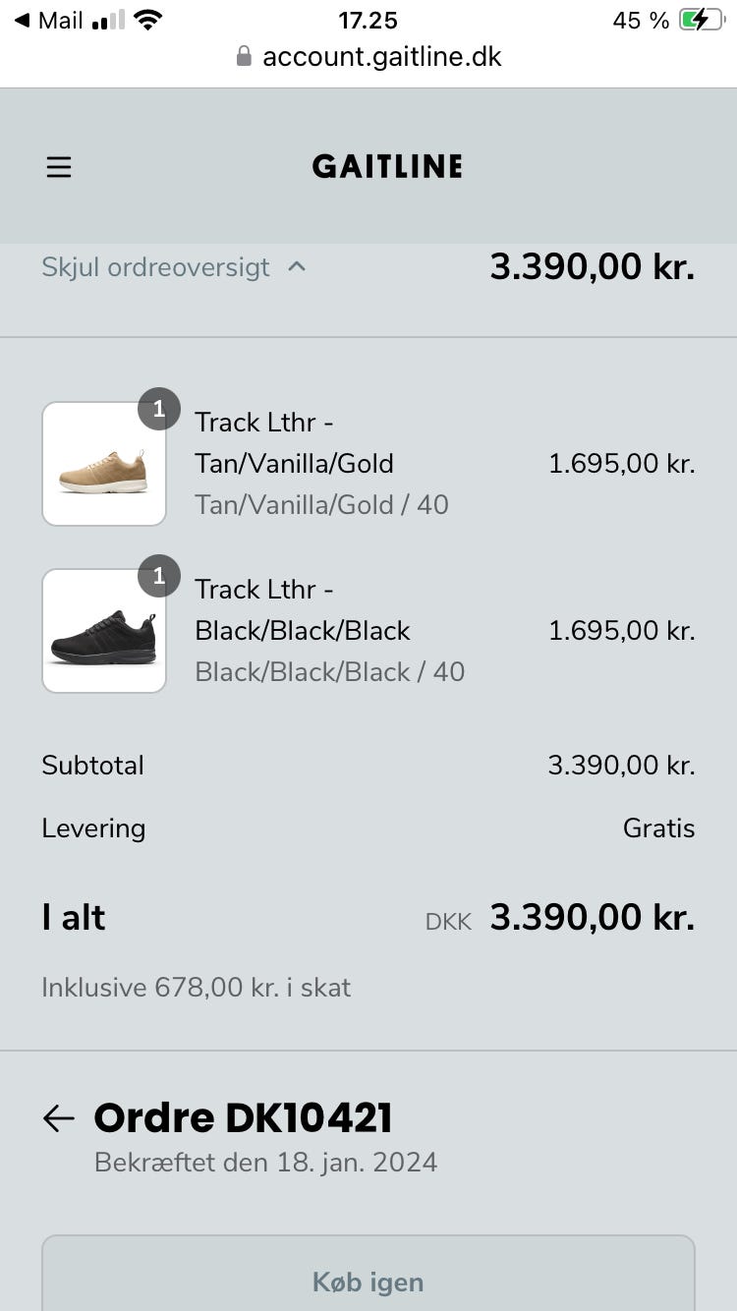
Task: Tap the battery icon in the status bar
Action: click(x=701, y=21)
